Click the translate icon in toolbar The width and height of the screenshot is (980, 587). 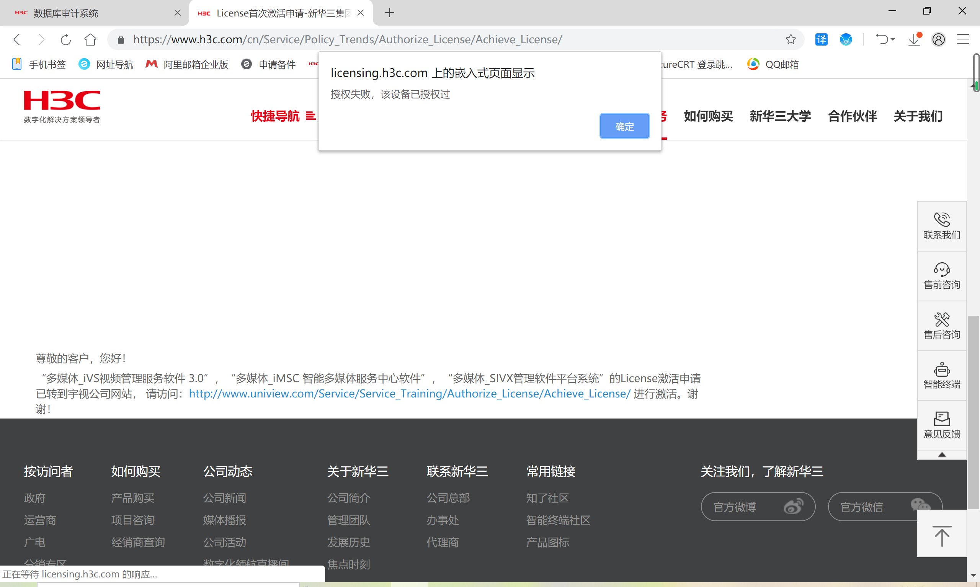(x=821, y=39)
